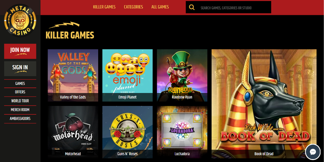
Task: Click the Join Now button
Action: coord(20,51)
